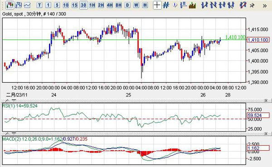Select the 2H timeframe
272x167 pixels.
point(101,5)
